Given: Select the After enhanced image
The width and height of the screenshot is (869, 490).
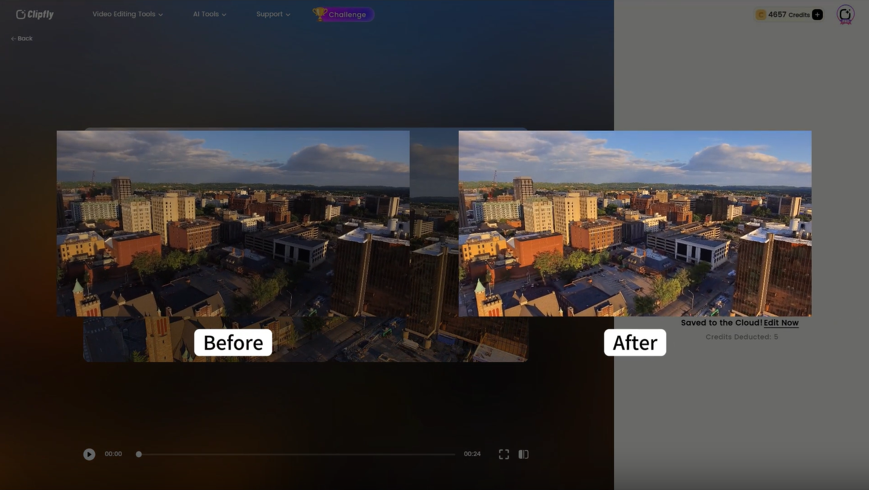Looking at the screenshot, I should tap(635, 223).
